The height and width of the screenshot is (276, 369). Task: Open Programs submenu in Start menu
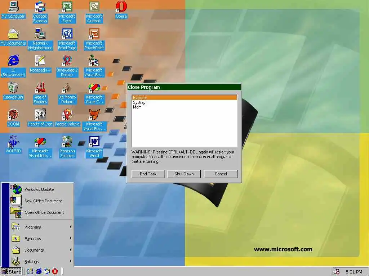pyautogui.click(x=42, y=227)
